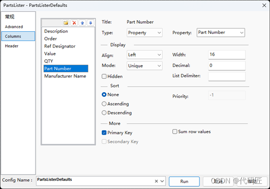Click the Run button

184,181
